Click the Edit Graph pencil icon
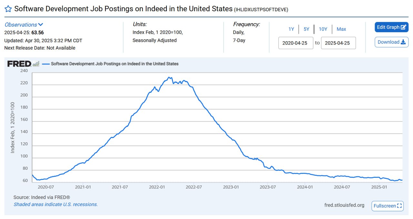Viewport: 413px width, 219px height. [403, 27]
